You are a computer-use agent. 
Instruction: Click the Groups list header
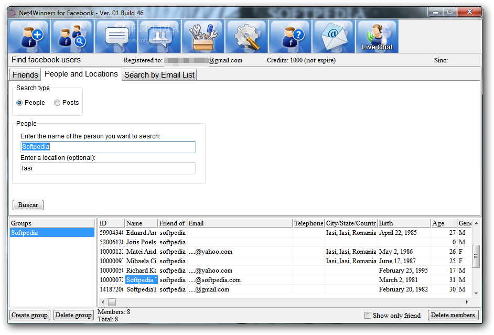point(52,223)
